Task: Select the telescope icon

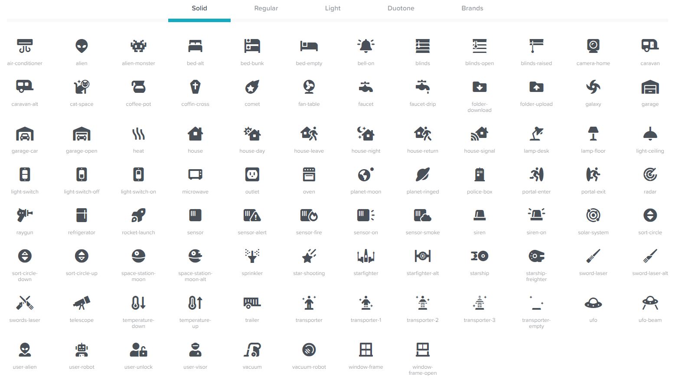Action: coord(82,303)
